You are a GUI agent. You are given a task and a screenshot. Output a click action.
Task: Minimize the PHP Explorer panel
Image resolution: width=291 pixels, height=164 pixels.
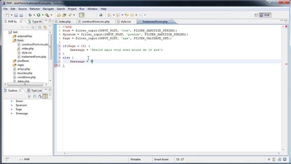pos(46,21)
